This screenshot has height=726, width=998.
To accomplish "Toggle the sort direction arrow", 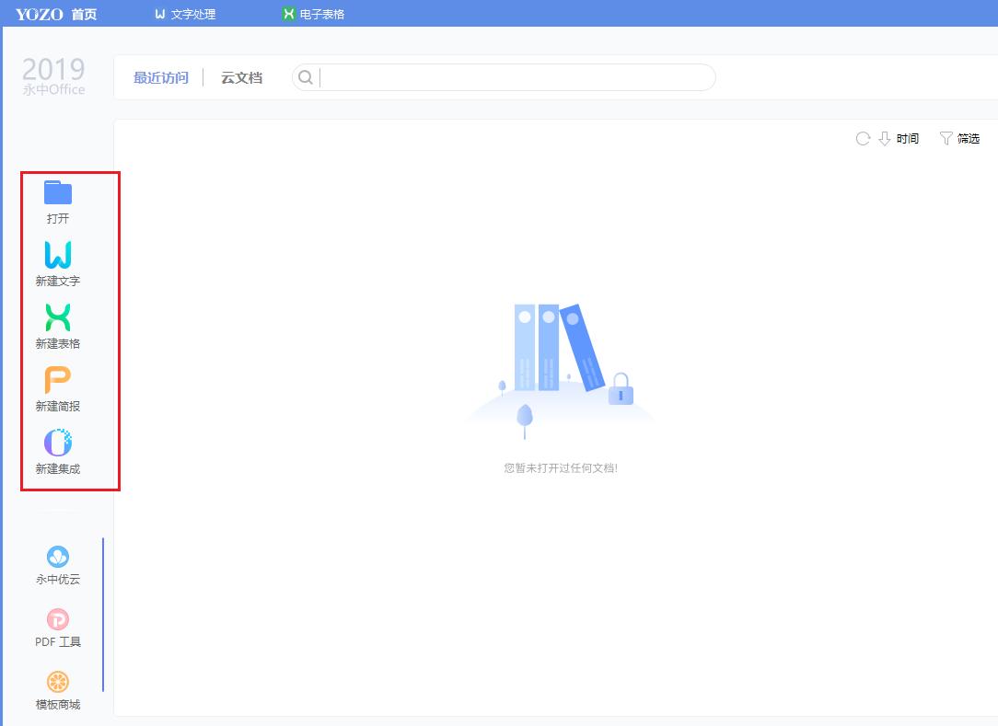I will pos(882,138).
